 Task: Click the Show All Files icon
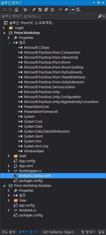pos(52,10)
